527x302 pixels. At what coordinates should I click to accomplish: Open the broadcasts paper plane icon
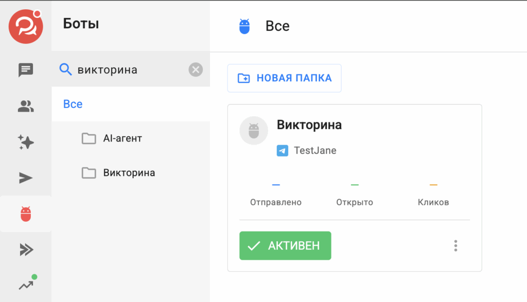[26, 178]
